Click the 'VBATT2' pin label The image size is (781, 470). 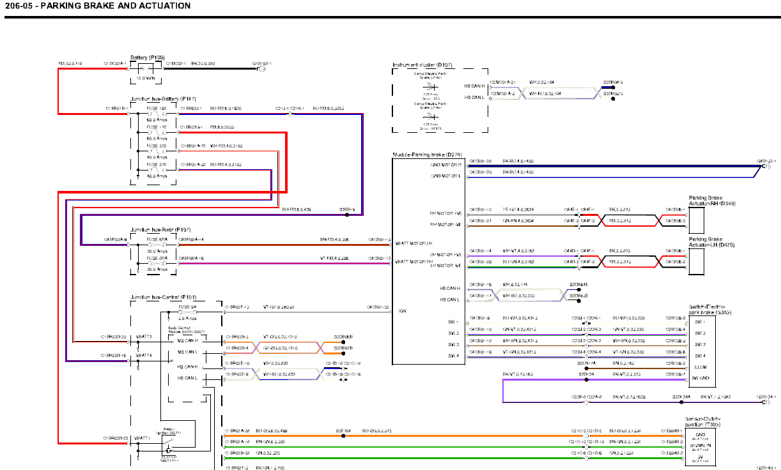(143, 337)
